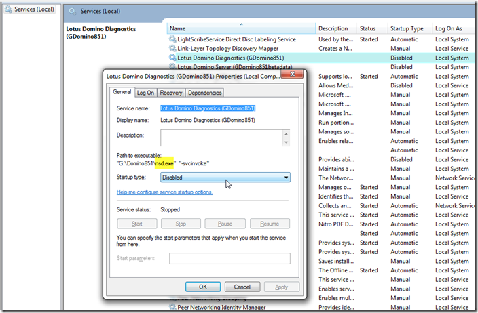This screenshot has height=313, width=478.
Task: Click the Start service button
Action: 137,224
